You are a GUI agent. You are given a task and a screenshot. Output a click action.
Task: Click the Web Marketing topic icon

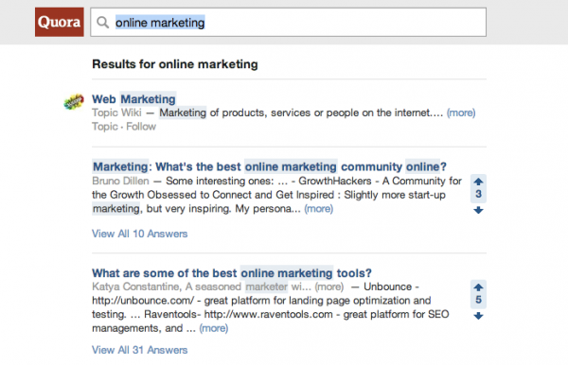(x=74, y=101)
